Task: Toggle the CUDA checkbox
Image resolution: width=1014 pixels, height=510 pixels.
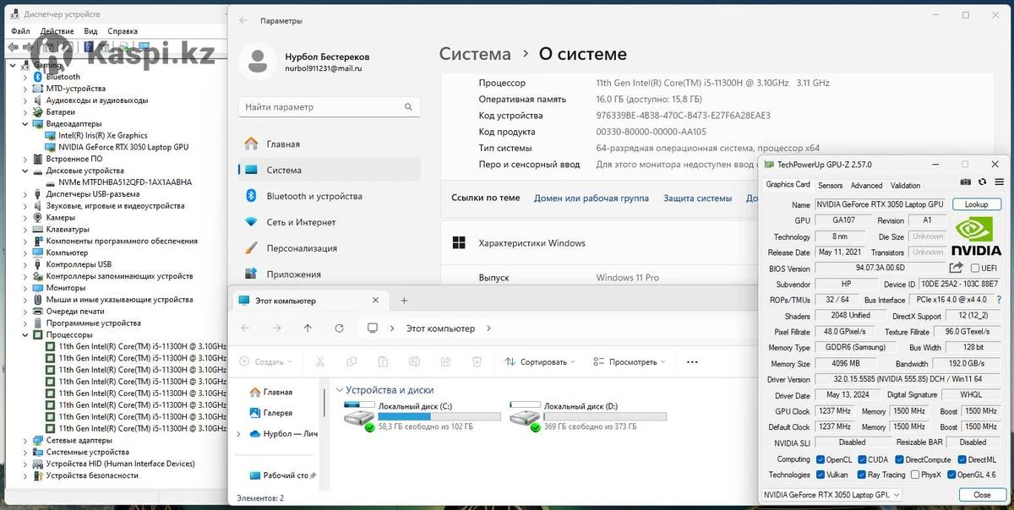Action: point(862,459)
